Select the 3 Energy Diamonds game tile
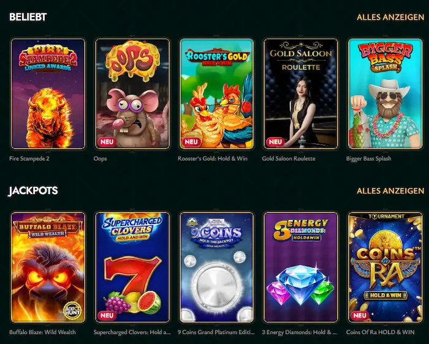This screenshot has width=429, height=344. click(x=301, y=267)
